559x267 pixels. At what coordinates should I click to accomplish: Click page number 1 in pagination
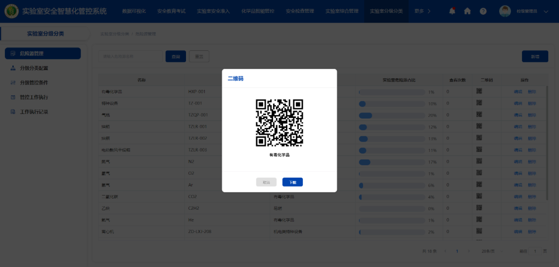point(457,251)
